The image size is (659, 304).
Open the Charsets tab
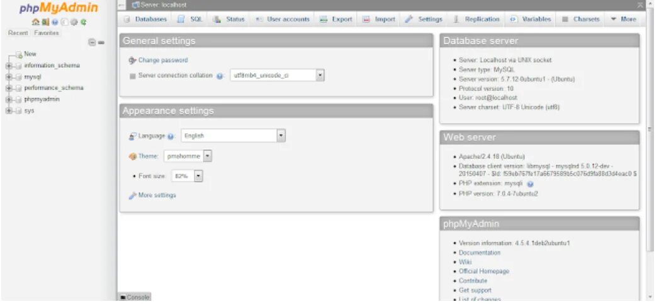coord(581,19)
